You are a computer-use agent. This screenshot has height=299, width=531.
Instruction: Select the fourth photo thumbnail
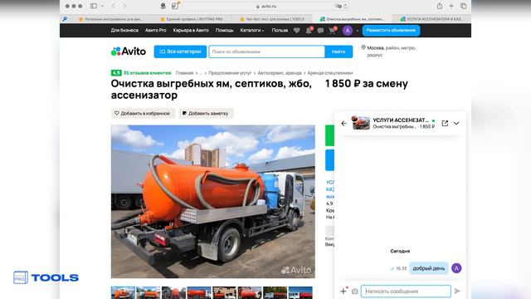pos(199,292)
